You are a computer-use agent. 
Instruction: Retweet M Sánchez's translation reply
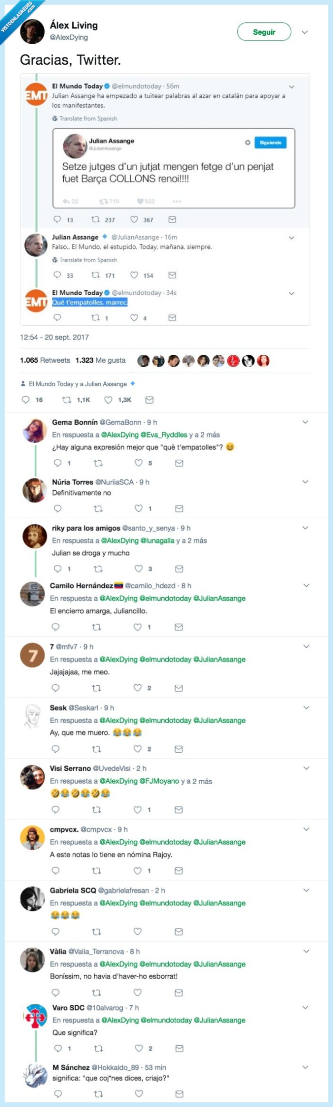pyautogui.click(x=98, y=1094)
